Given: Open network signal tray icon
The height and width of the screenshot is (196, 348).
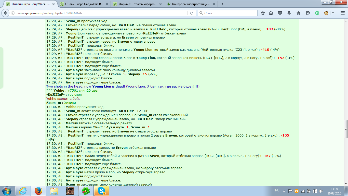Looking at the screenshot, I should pyautogui.click(x=303, y=191).
